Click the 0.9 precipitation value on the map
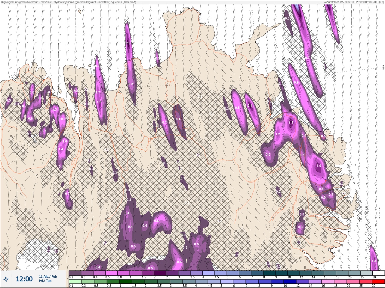Image resolution: width=385 pixels, height=288 pixels. [297, 82]
